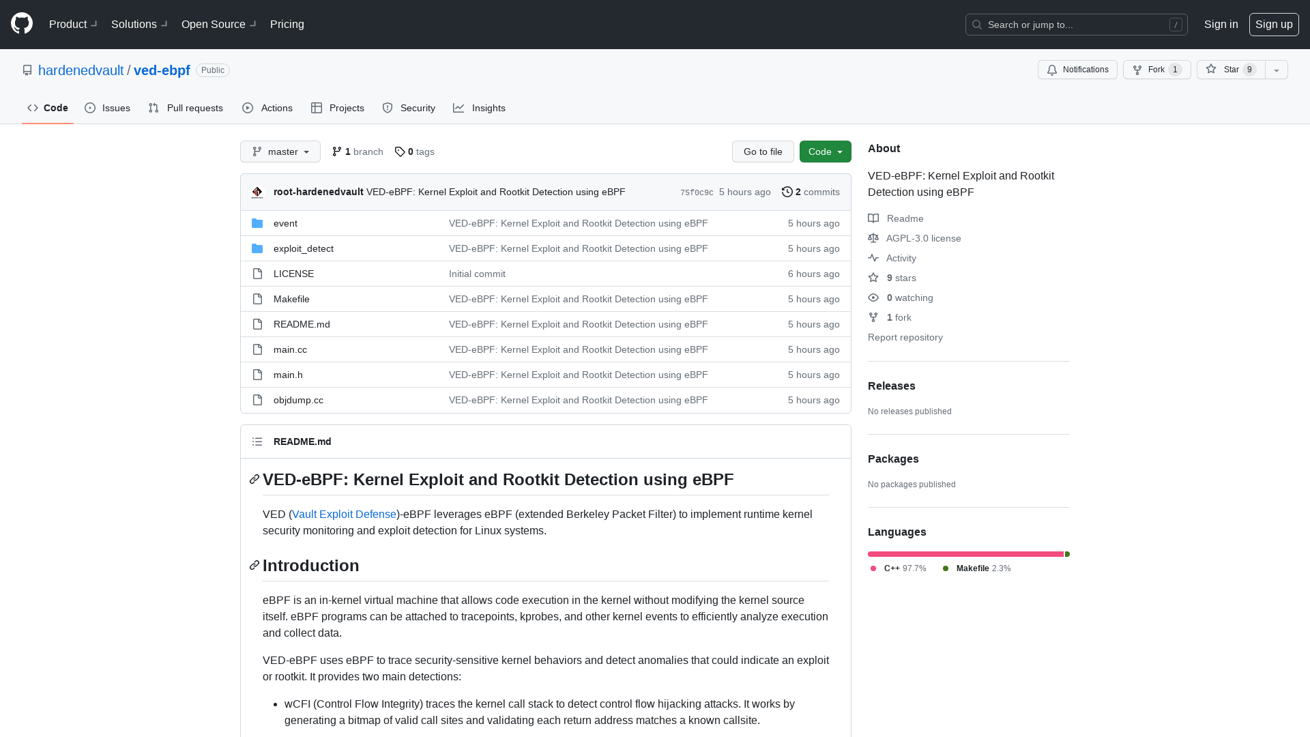Click the event folder icon

click(x=257, y=223)
